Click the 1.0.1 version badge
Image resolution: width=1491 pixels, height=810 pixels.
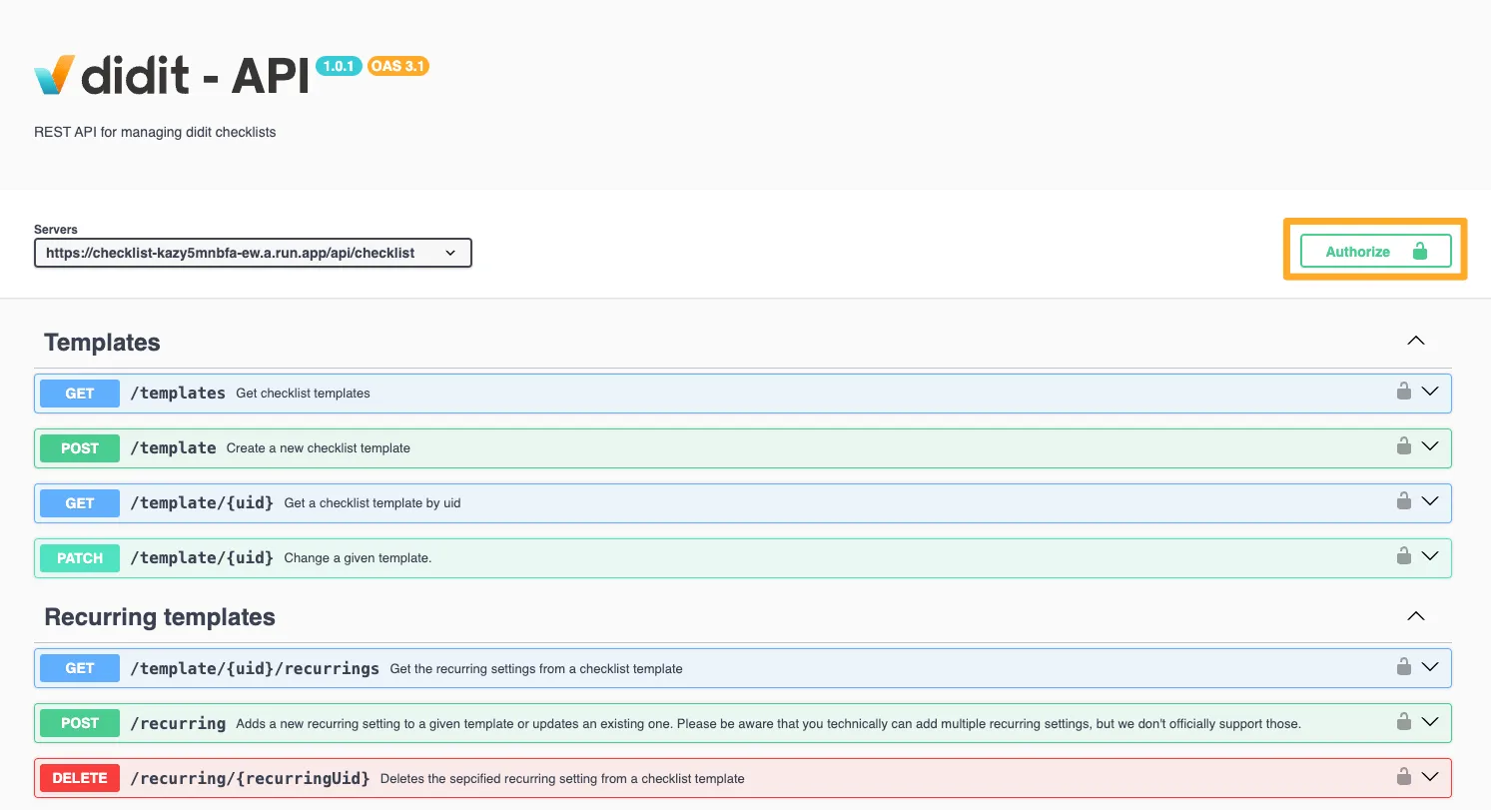(x=339, y=66)
